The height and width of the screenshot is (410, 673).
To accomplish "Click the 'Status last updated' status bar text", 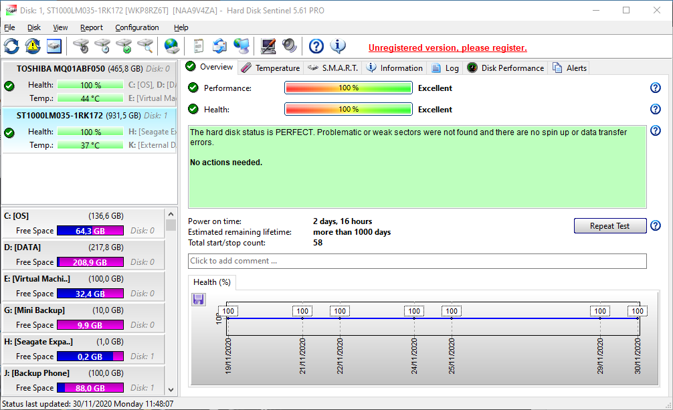I will point(88,404).
